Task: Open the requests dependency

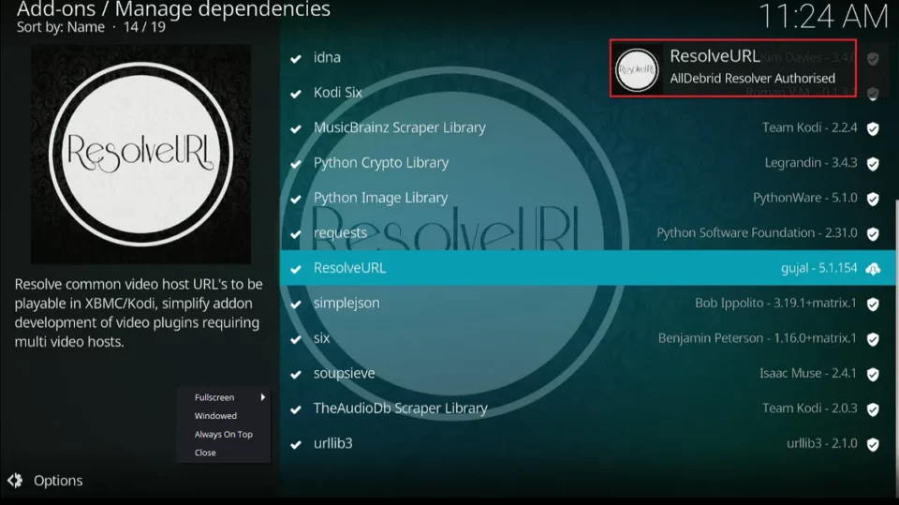Action: click(587, 233)
